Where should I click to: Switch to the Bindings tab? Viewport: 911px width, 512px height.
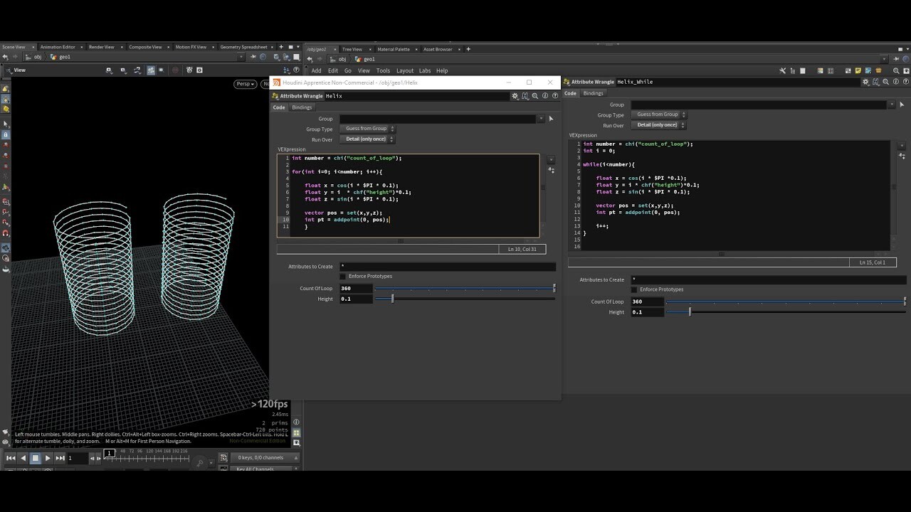click(x=302, y=107)
